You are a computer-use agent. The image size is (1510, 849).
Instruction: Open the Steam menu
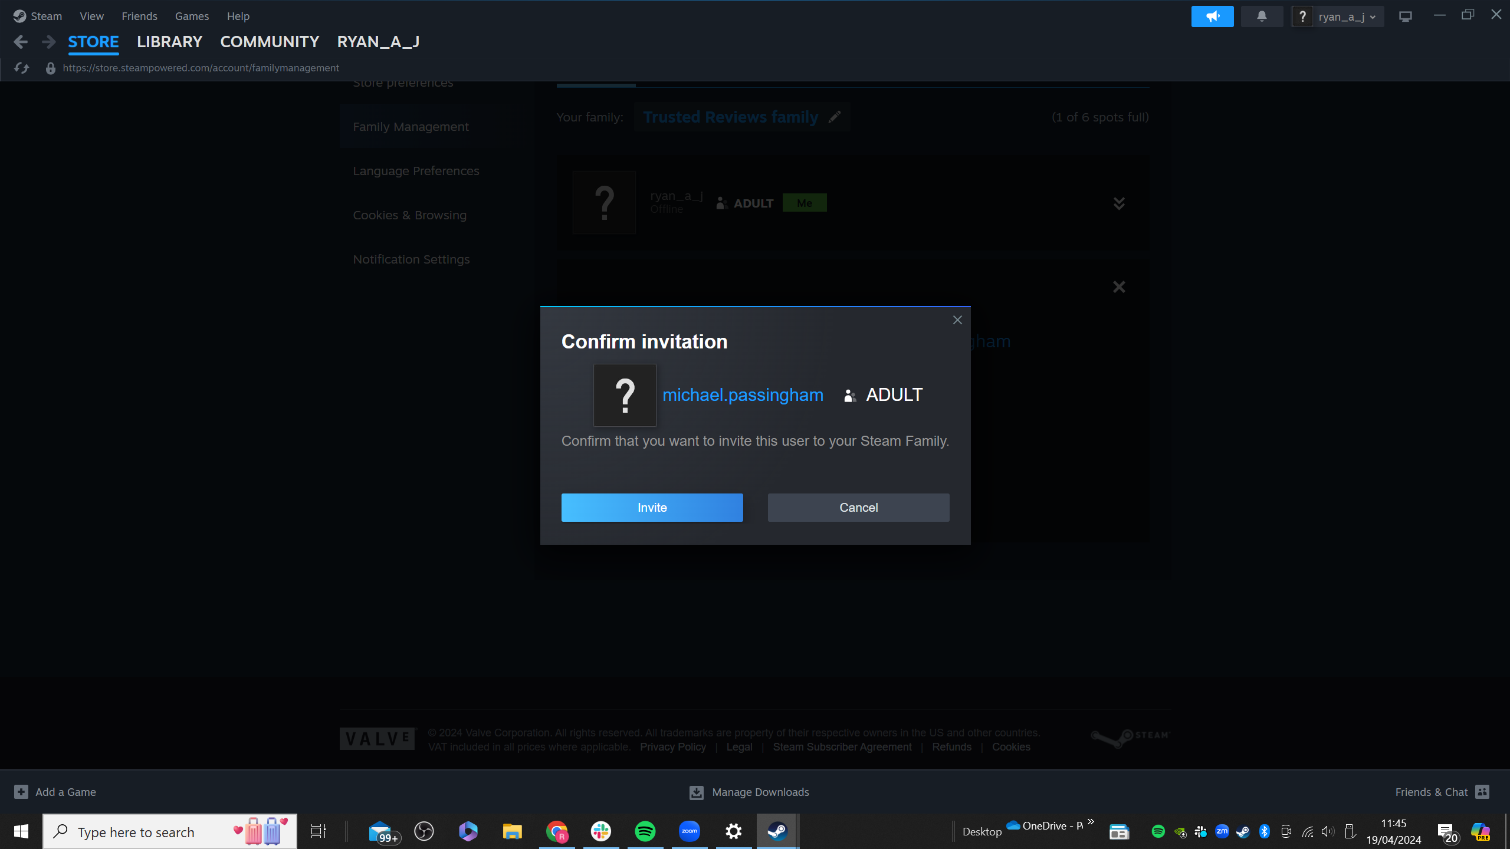[38, 16]
